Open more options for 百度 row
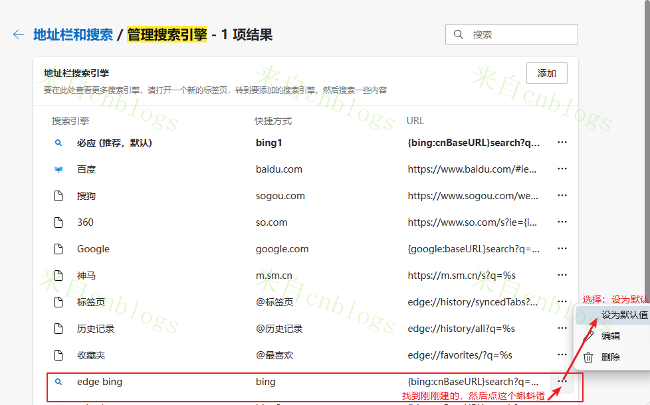The height and width of the screenshot is (405, 650). (x=562, y=169)
